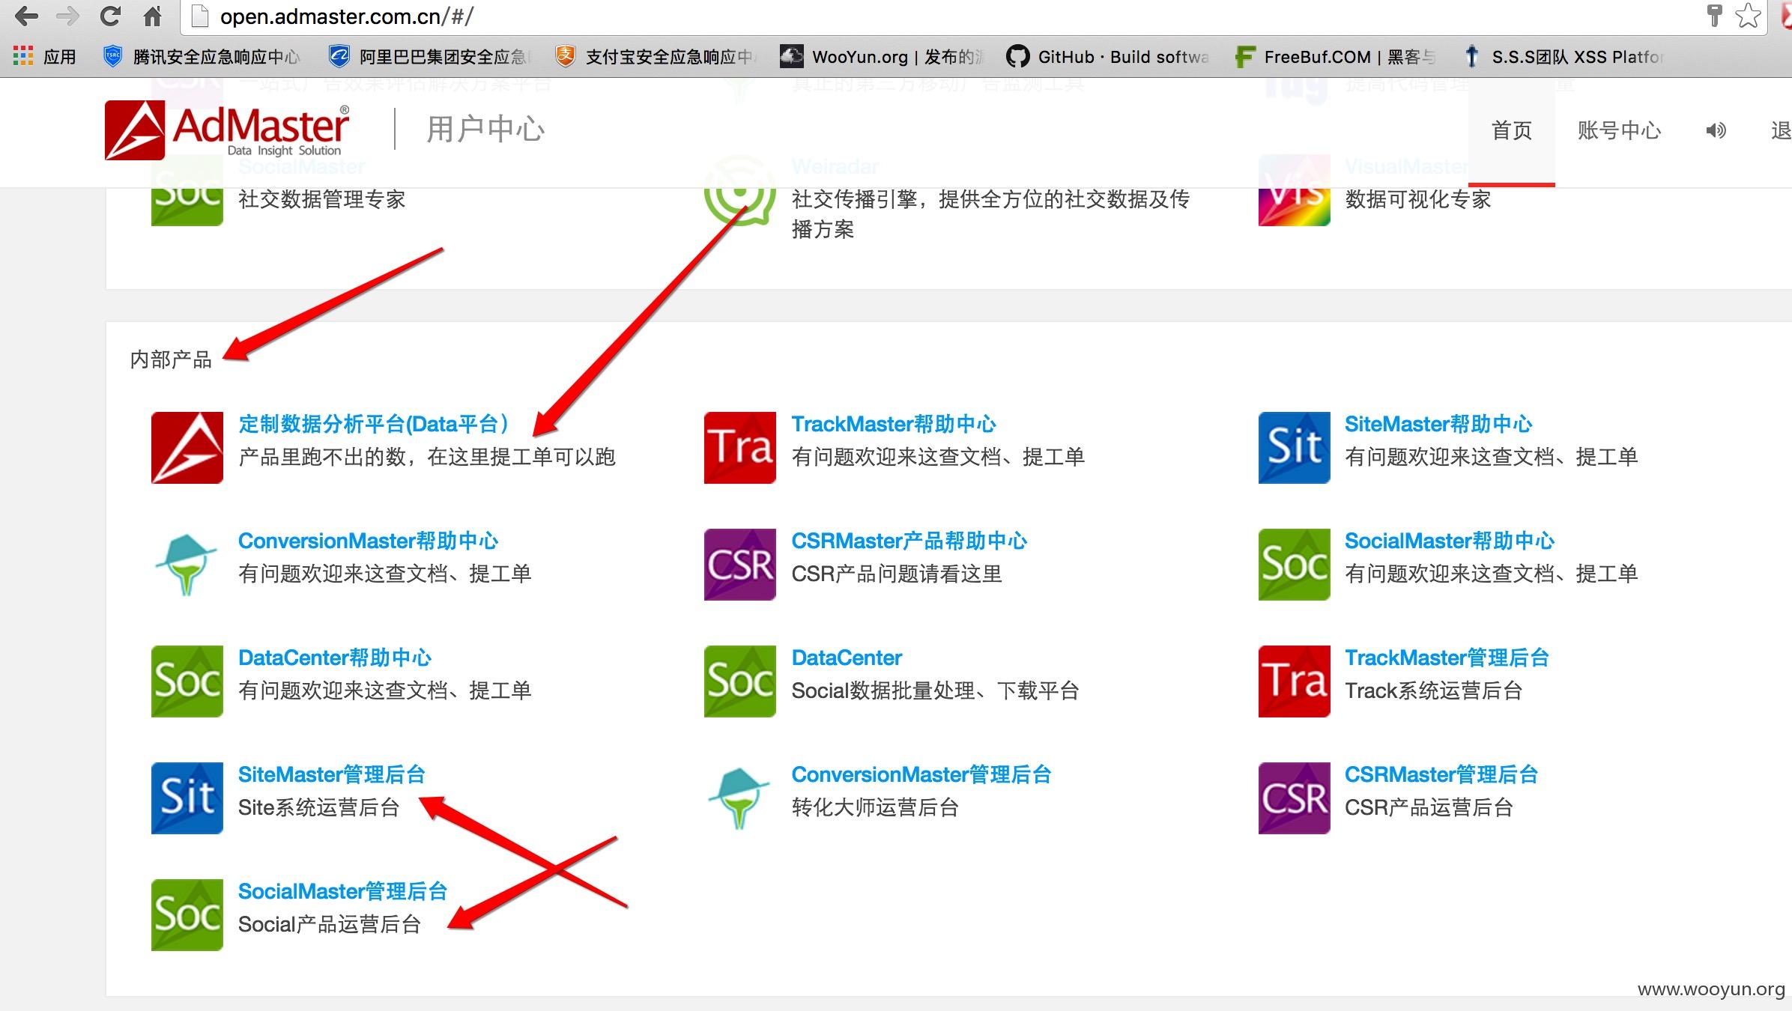The height and width of the screenshot is (1011, 1792).
Task: Open the DataCenter link
Action: click(x=847, y=658)
